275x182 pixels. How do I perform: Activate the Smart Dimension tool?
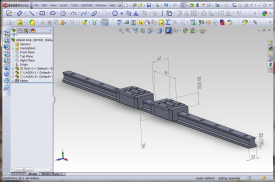click(19, 13)
